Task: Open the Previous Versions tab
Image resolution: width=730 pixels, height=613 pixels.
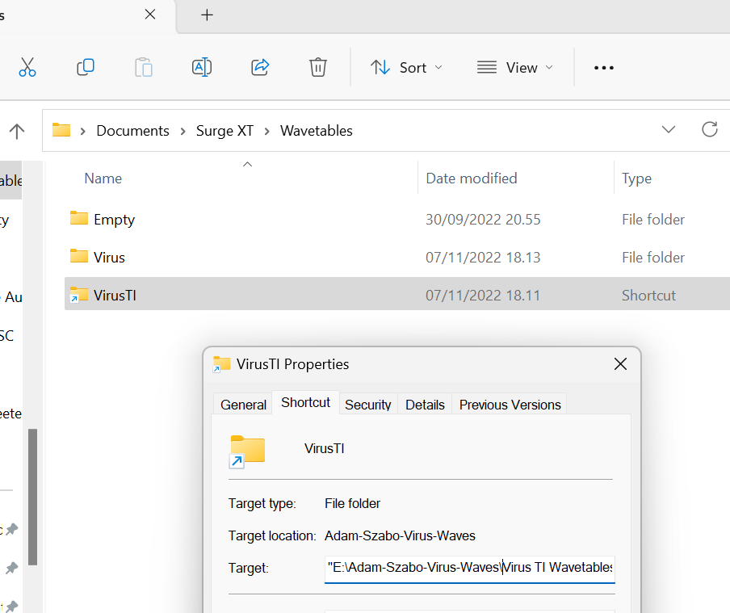Action: tap(510, 405)
